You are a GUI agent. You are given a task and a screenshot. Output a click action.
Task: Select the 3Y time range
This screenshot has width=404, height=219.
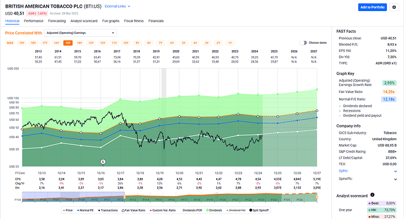click(x=207, y=43)
